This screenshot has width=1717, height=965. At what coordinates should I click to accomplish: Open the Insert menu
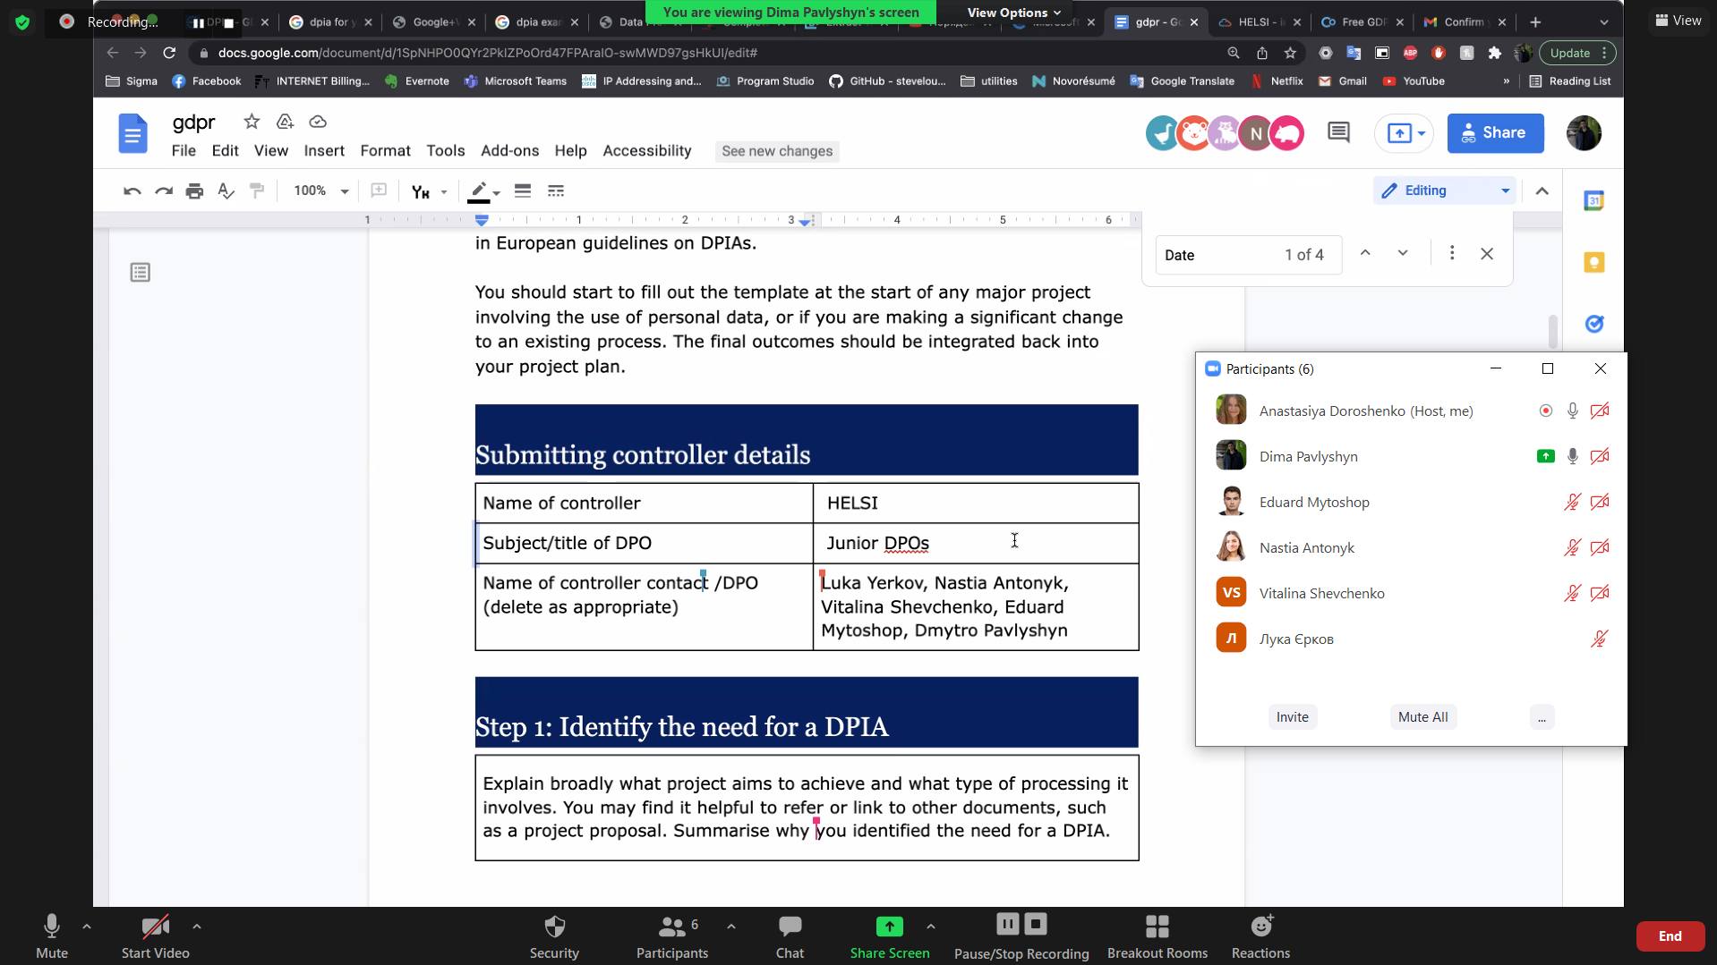[324, 151]
